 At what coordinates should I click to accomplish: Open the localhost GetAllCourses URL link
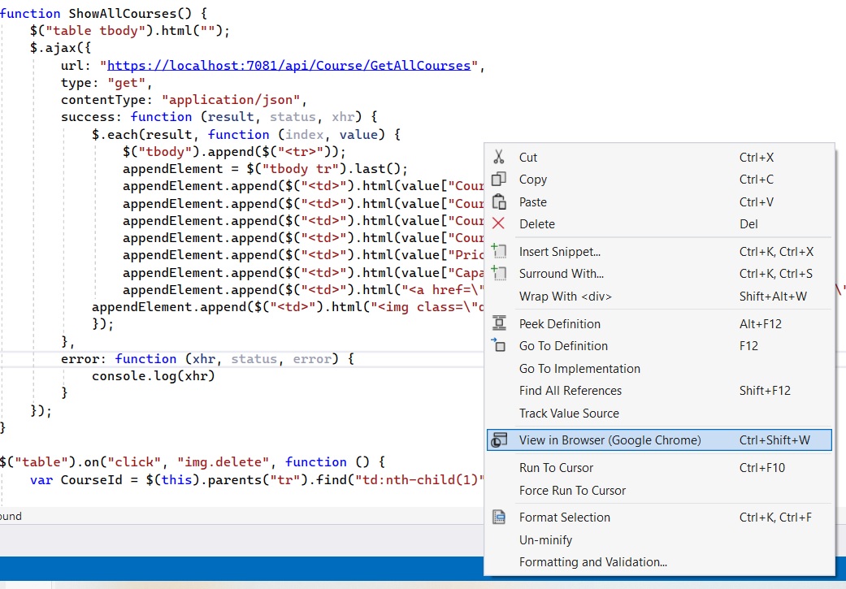point(289,66)
